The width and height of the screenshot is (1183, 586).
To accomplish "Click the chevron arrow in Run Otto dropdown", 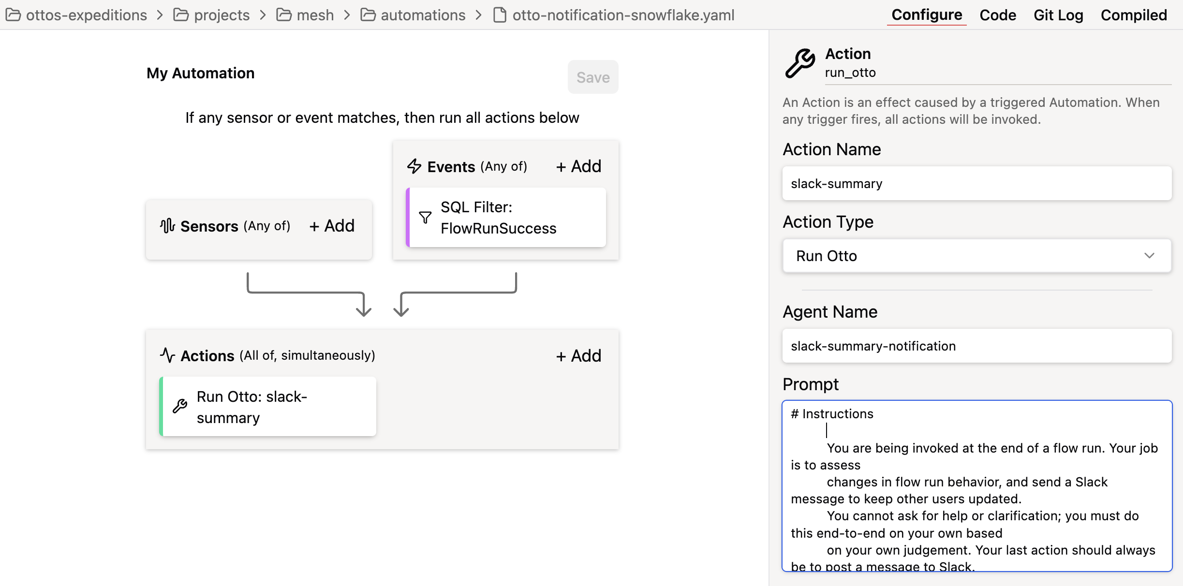I will pos(1149,256).
